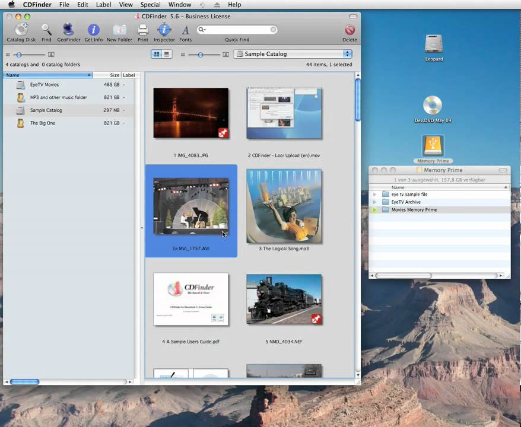Select the IMG_4083.JPG bridge thumbnail
This screenshot has width=521, height=427.
190,113
